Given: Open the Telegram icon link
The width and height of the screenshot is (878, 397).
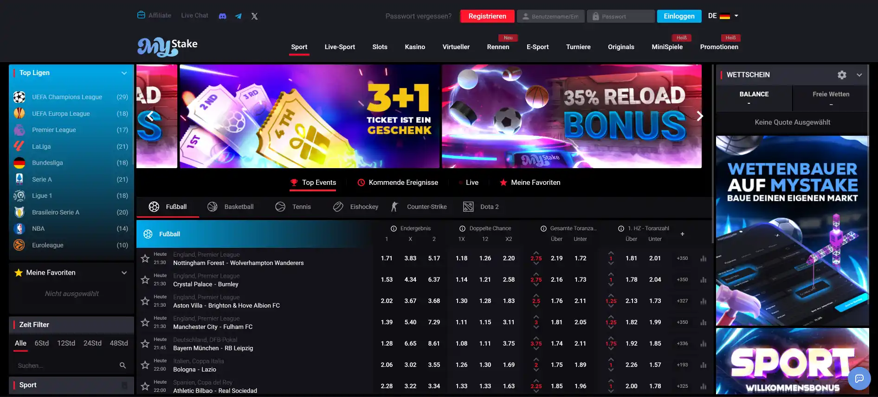Looking at the screenshot, I should pos(238,16).
